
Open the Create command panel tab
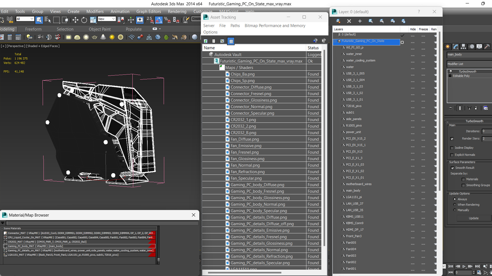448,47
